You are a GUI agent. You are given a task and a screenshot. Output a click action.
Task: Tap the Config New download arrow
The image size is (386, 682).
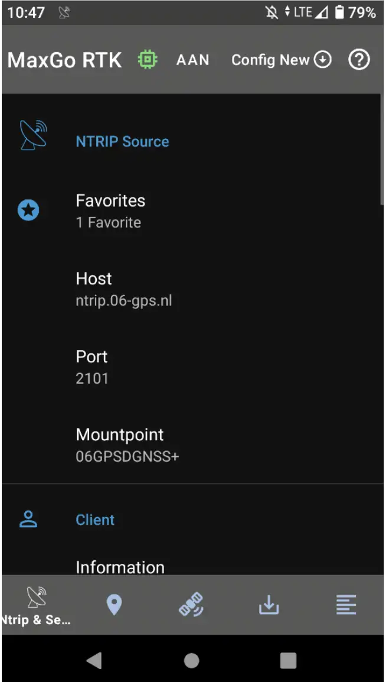[322, 60]
